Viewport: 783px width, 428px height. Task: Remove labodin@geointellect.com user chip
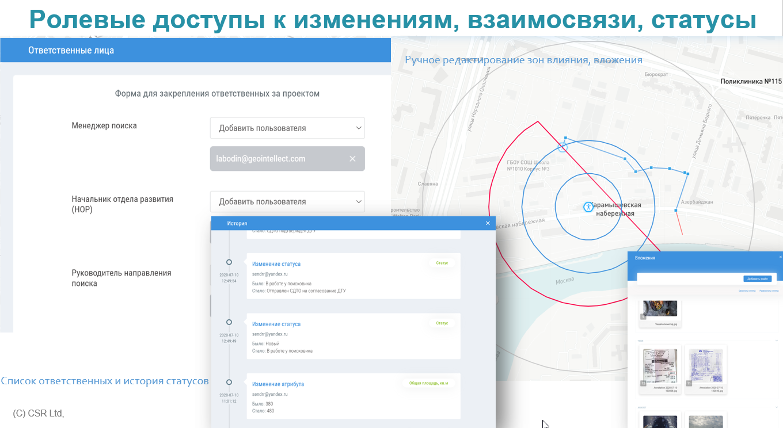[352, 159]
